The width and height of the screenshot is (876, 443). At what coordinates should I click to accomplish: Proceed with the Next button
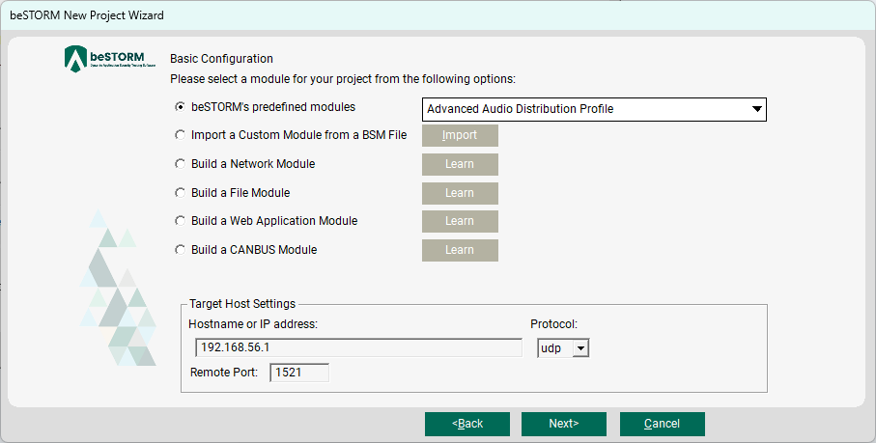tap(563, 424)
